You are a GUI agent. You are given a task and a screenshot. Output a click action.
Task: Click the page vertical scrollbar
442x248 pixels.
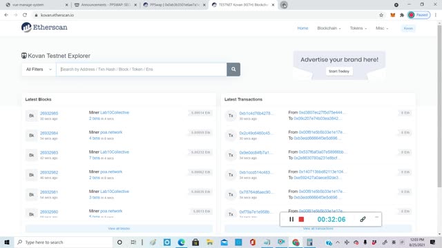point(439,107)
